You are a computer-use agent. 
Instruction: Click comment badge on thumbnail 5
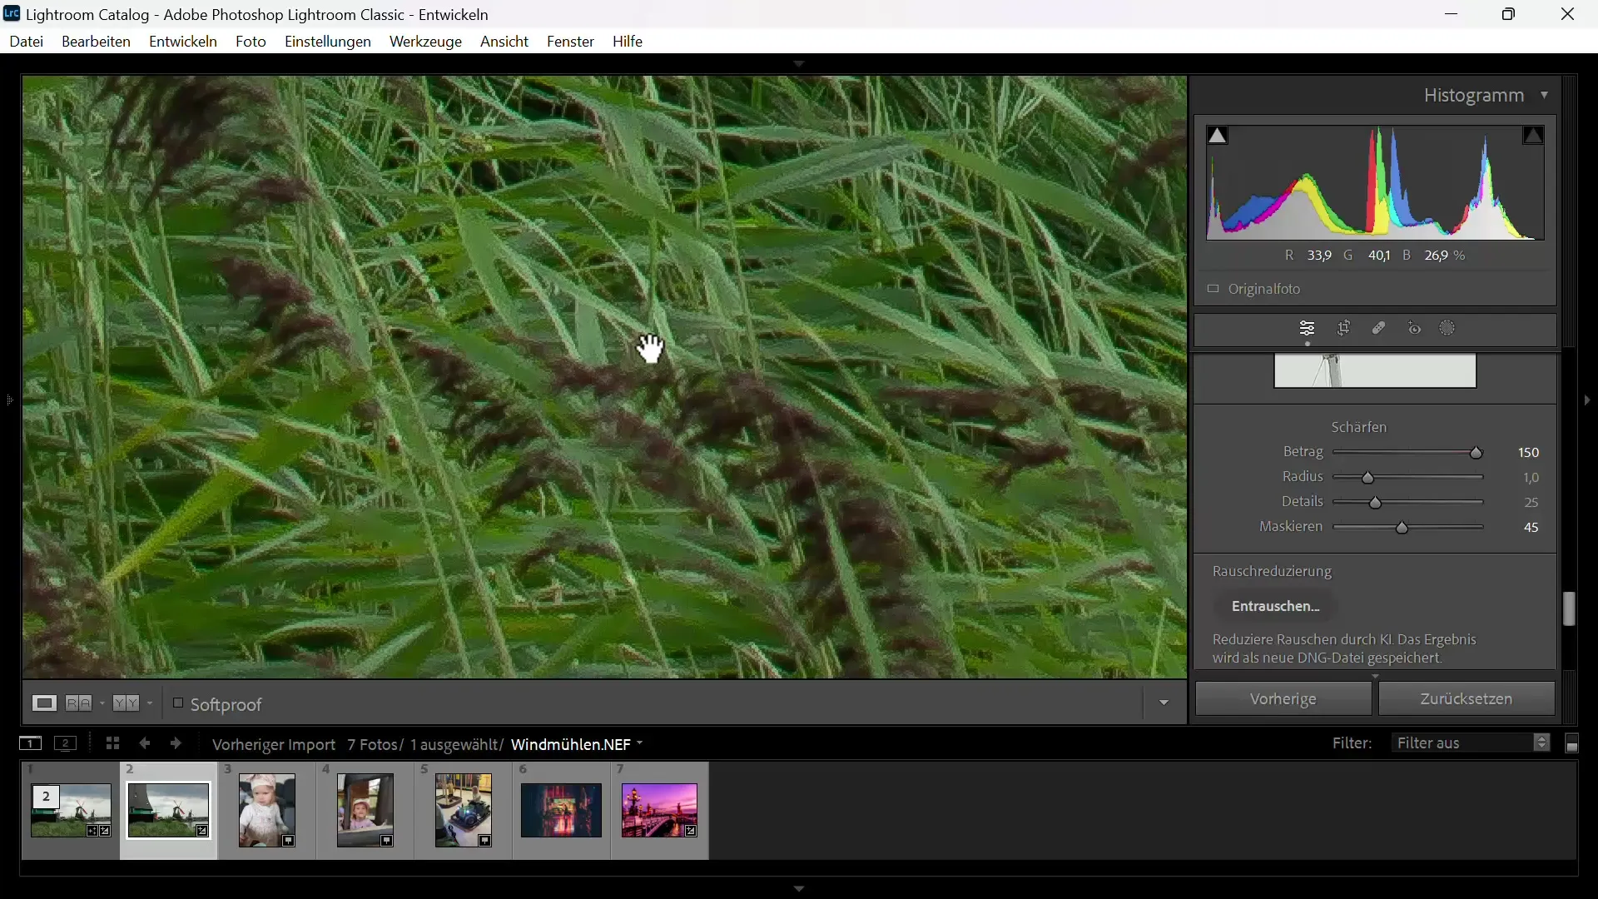pos(485,842)
